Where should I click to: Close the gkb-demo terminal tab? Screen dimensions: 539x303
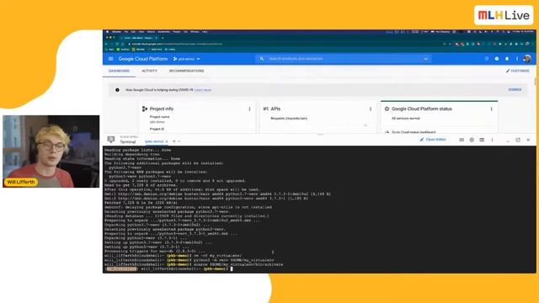[167, 141]
